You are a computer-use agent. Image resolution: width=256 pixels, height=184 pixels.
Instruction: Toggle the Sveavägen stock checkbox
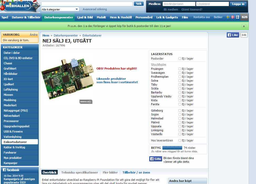180,73
